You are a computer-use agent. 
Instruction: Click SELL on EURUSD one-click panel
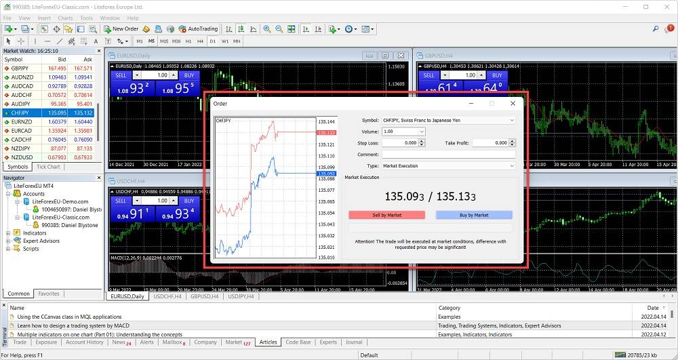tap(121, 75)
